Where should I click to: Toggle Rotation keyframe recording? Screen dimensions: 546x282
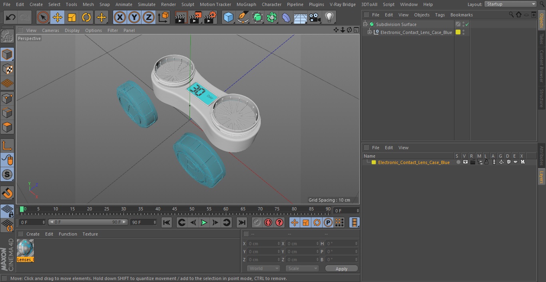pyautogui.click(x=317, y=222)
